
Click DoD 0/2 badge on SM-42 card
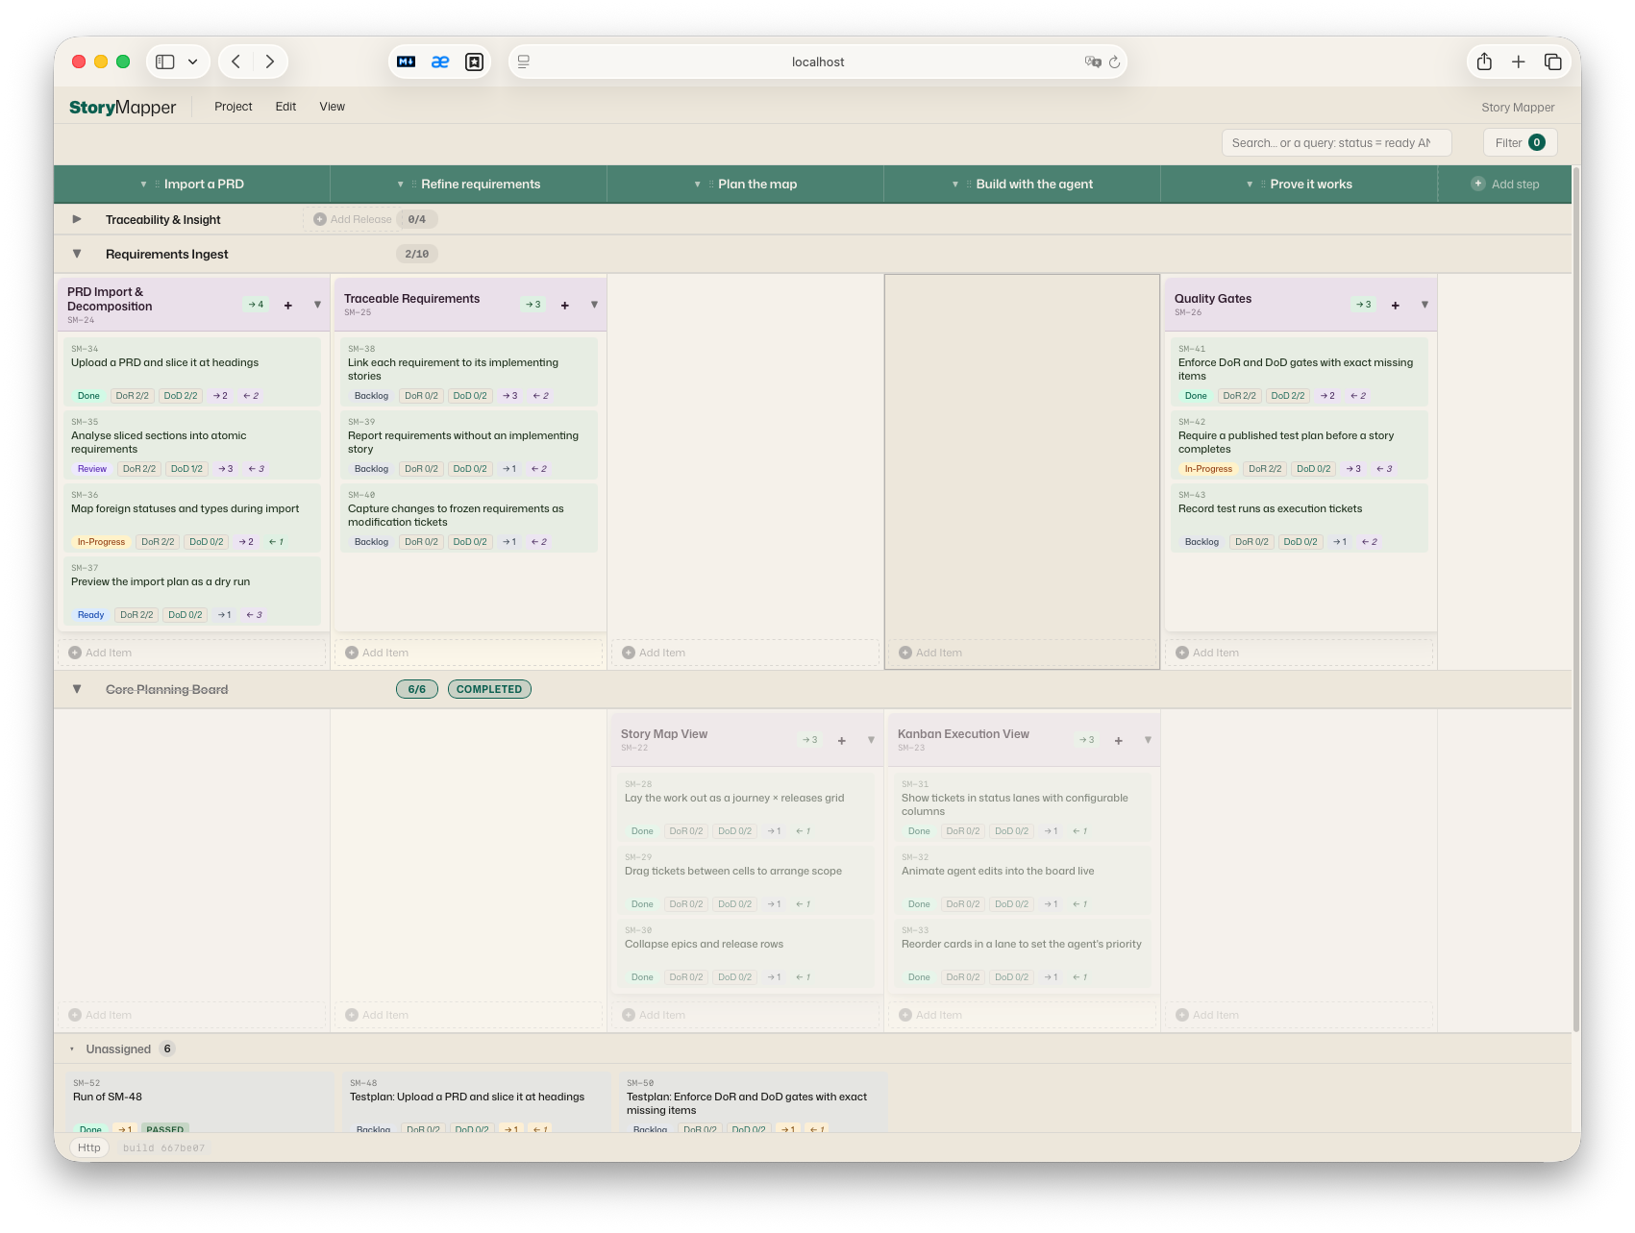click(1314, 469)
